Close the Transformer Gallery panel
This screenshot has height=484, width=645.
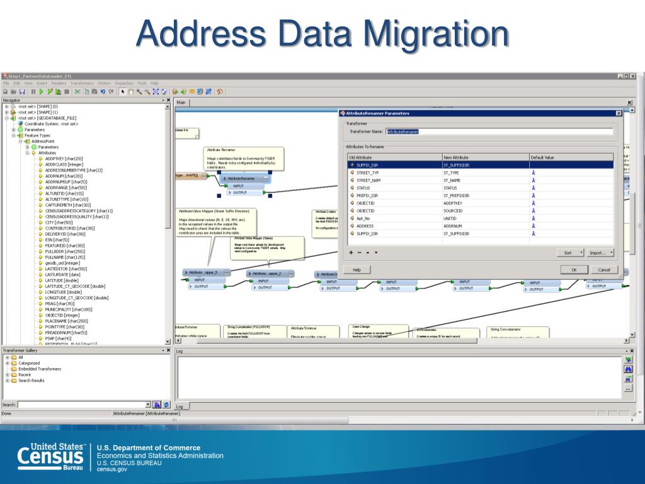pos(168,350)
